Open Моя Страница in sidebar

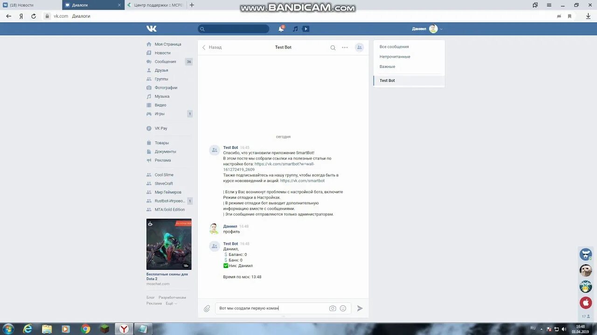point(168,44)
